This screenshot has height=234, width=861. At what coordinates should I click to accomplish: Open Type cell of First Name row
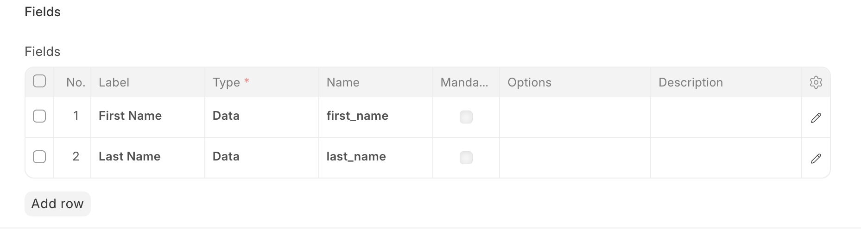[x=261, y=116]
